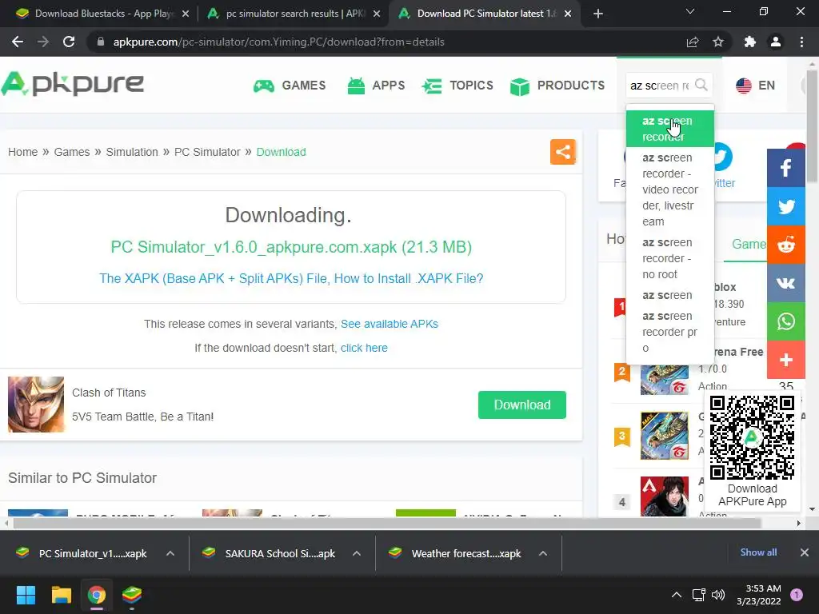
Task: Click the APKPure logo
Action: 73,84
